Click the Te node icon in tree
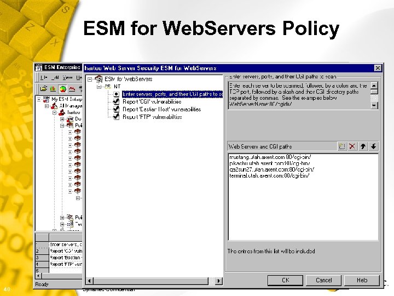 pos(71,224)
